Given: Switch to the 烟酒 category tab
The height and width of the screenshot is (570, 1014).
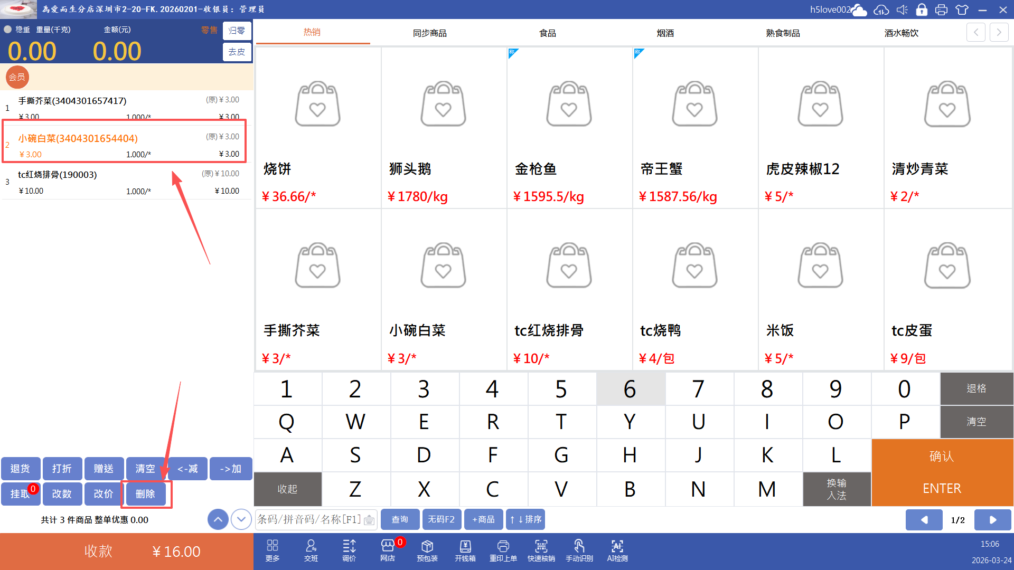Looking at the screenshot, I should (x=665, y=33).
